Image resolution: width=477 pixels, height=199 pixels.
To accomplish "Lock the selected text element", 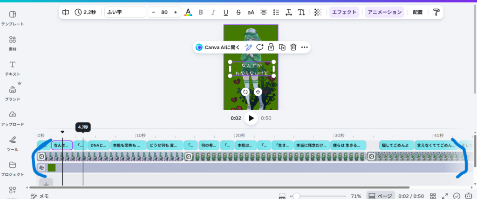I will [271, 47].
